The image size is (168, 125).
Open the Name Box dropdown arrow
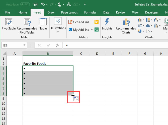click(25, 45)
